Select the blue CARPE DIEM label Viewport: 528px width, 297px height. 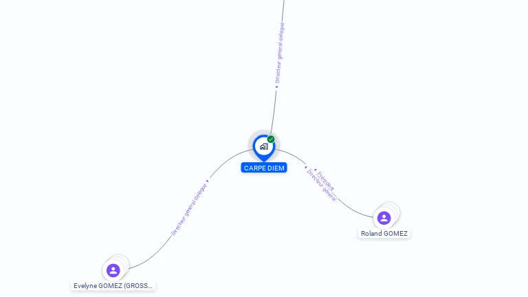coord(264,168)
